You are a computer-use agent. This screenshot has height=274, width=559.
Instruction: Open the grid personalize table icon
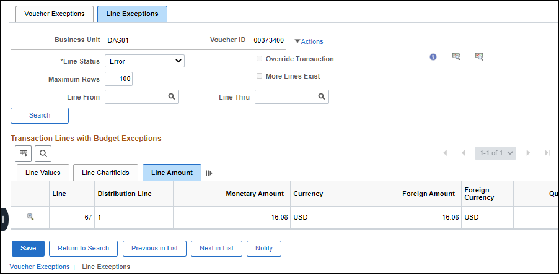click(x=24, y=153)
